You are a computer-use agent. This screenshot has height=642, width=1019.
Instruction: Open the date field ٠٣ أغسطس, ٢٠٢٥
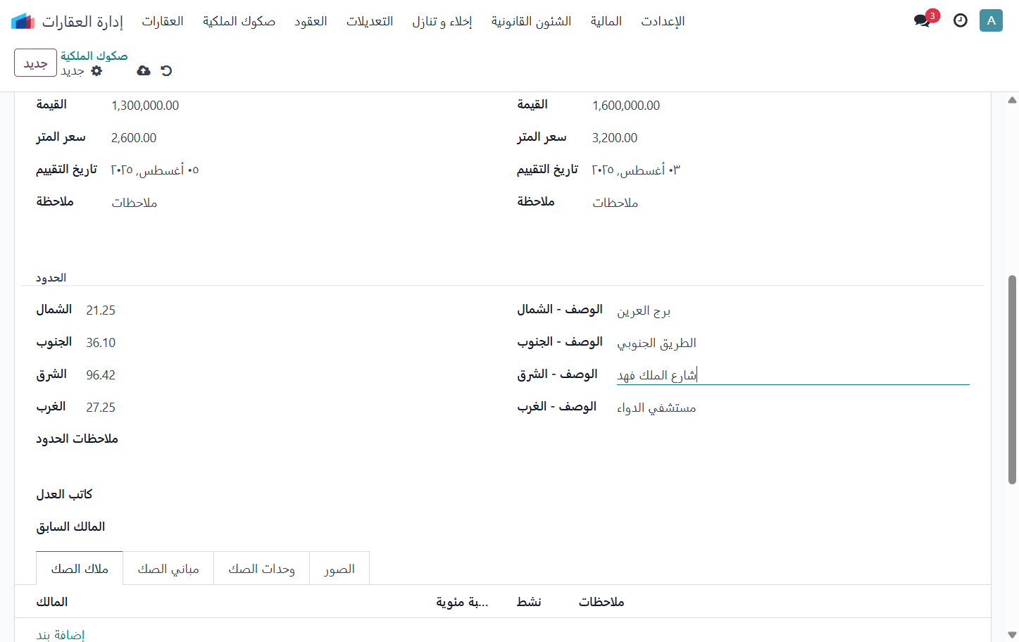636,170
